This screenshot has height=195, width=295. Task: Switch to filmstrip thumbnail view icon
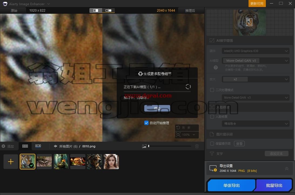coord(38,146)
